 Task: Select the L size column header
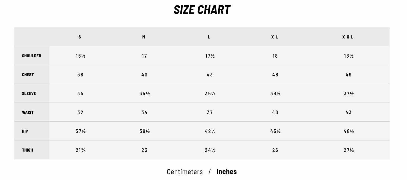[209, 37]
